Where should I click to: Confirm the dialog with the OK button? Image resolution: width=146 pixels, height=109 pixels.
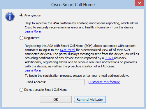[x=56, y=100]
